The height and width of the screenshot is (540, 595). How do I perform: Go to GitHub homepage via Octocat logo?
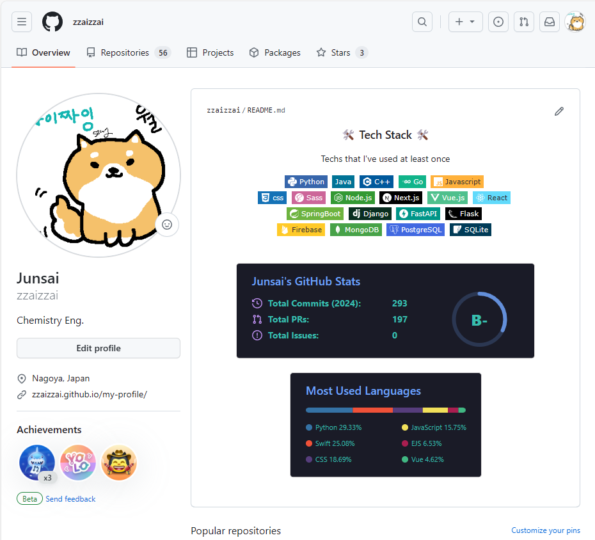(52, 22)
